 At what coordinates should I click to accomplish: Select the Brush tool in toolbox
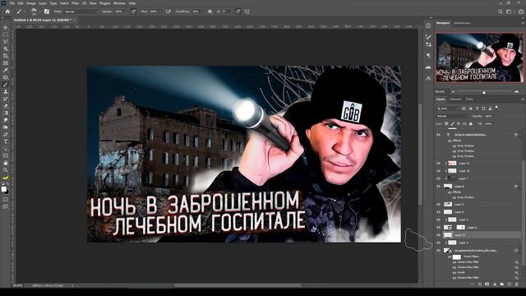click(x=6, y=84)
